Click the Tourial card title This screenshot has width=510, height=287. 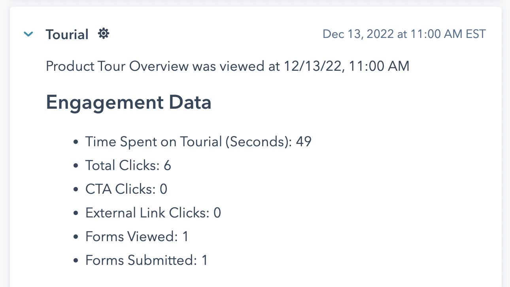[67, 35]
